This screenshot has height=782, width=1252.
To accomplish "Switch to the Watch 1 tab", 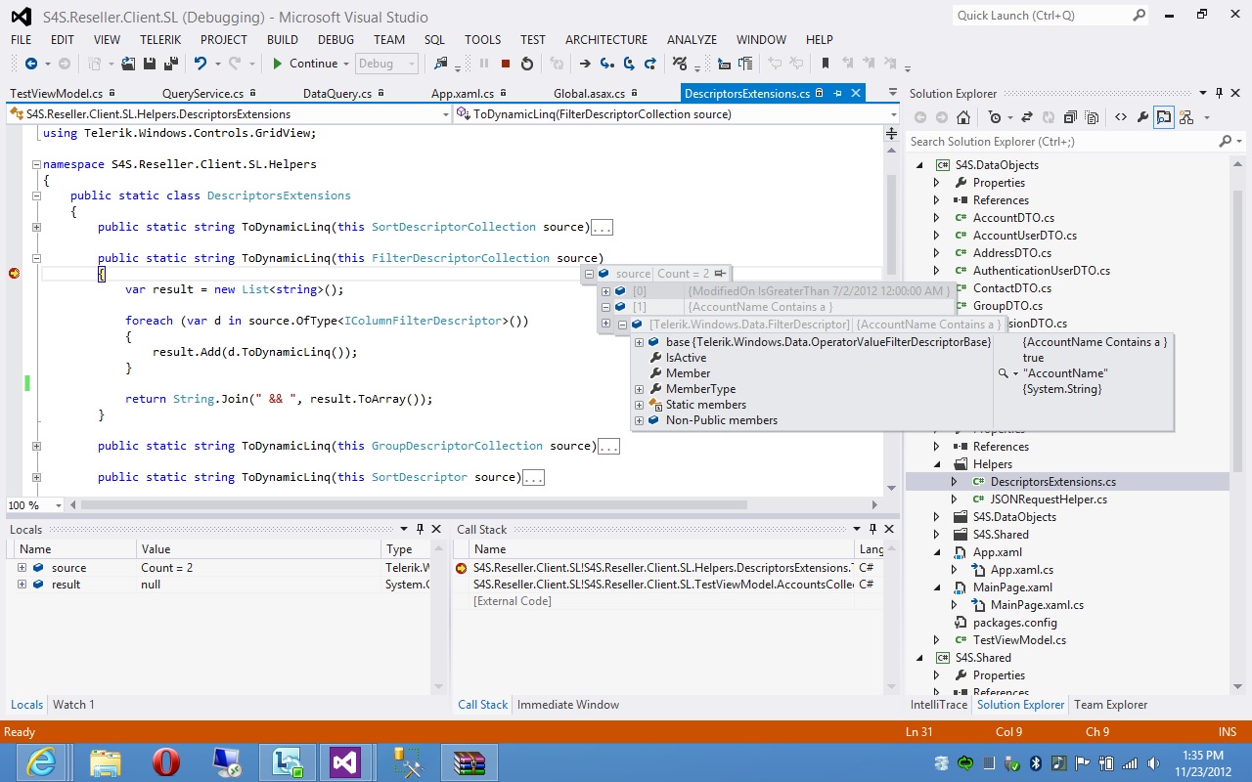I will (73, 705).
